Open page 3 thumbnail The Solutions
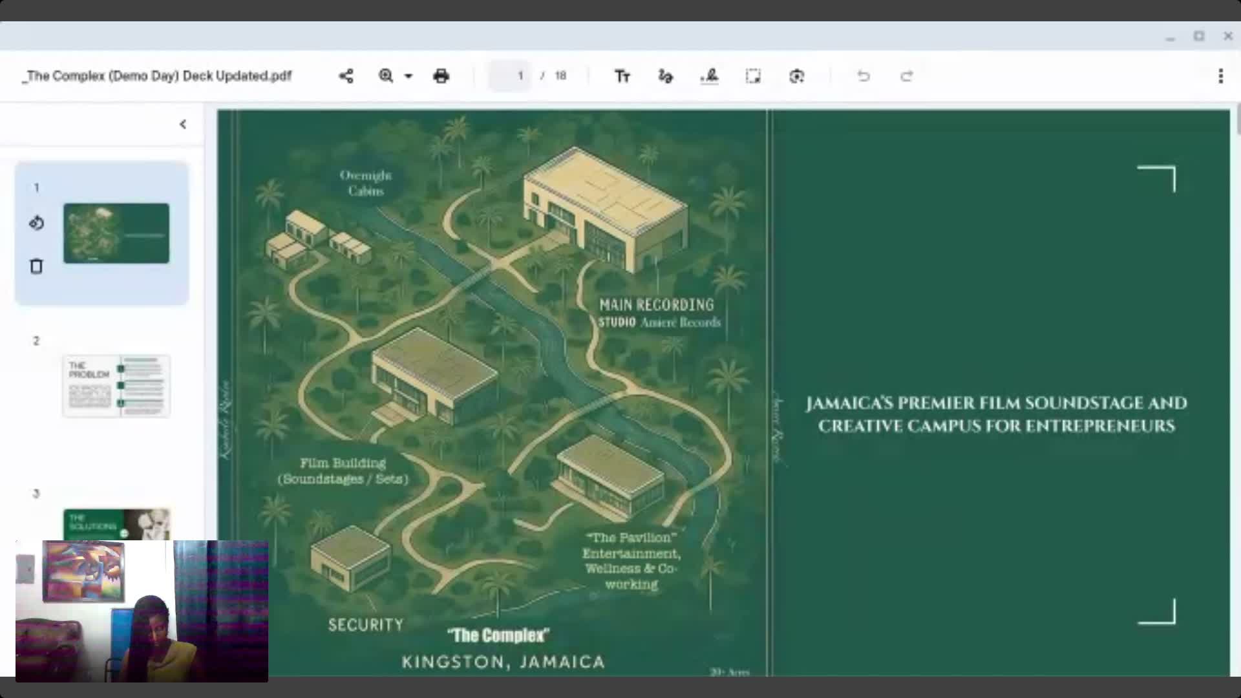This screenshot has width=1241, height=698. coord(116,524)
